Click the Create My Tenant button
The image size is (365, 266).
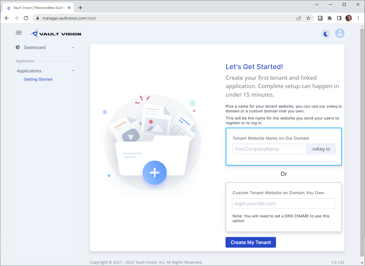click(251, 242)
